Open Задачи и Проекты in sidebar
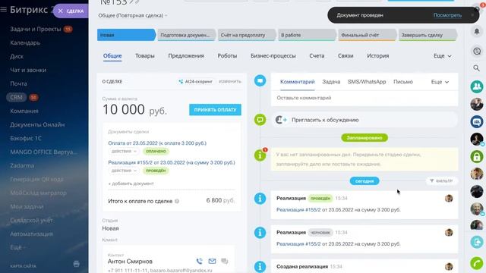This screenshot has height=273, width=486. pos(36,29)
